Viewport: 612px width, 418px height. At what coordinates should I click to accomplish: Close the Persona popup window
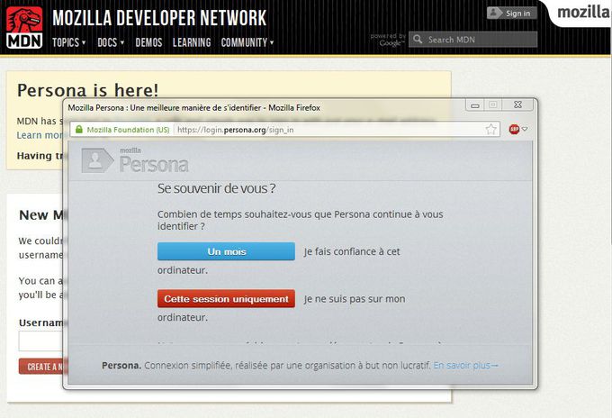(517, 104)
